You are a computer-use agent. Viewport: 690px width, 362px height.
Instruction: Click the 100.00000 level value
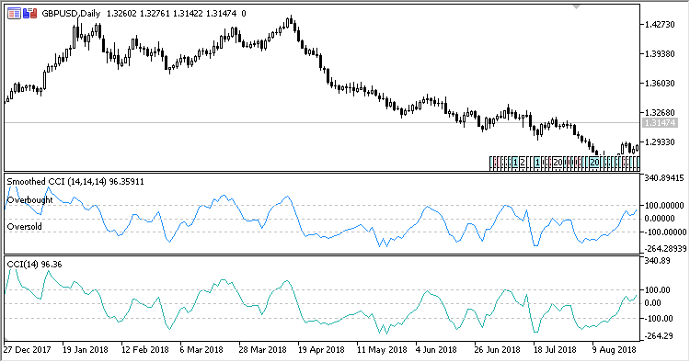[664, 206]
